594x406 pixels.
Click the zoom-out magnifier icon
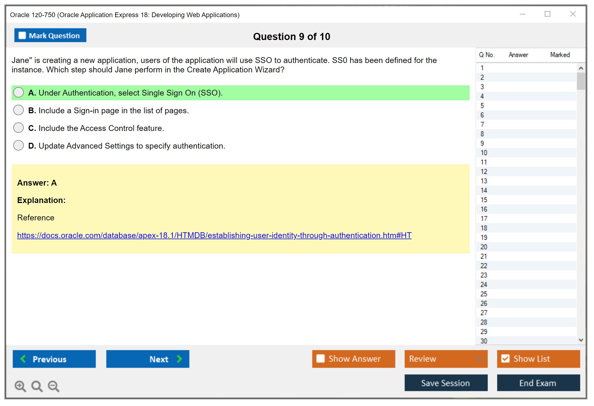(54, 386)
